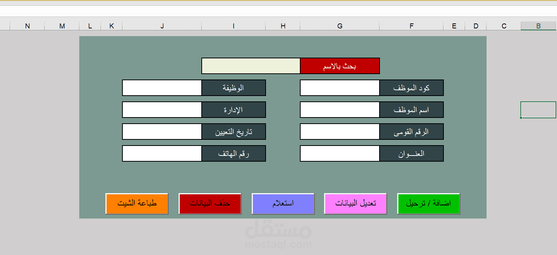This screenshot has height=255, width=557.
Task: Select column C header
Action: [x=504, y=26]
